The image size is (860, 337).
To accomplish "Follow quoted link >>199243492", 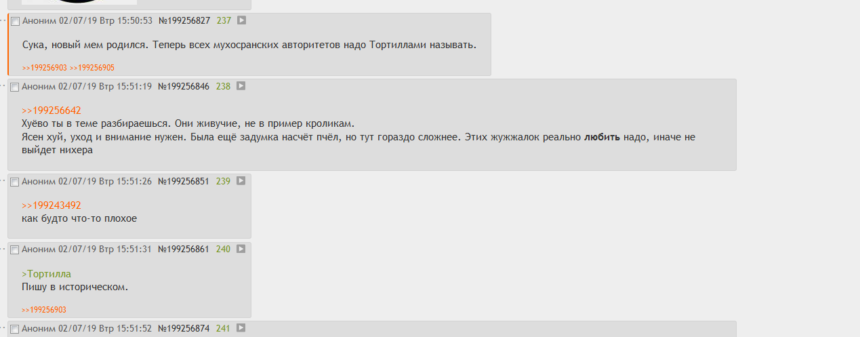I will click(x=52, y=205).
